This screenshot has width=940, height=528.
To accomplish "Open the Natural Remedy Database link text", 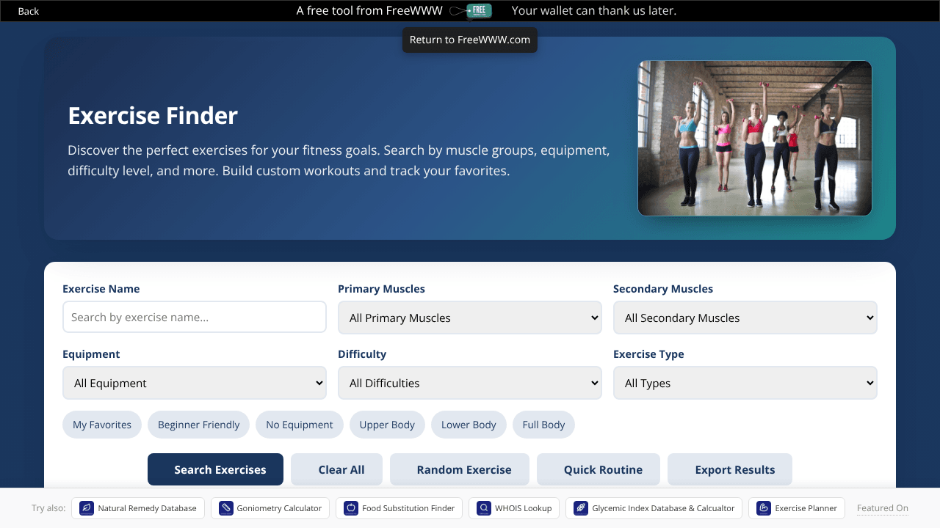I will point(147,508).
